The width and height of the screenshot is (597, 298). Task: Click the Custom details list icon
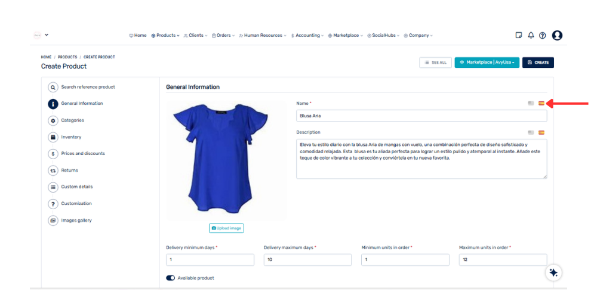(53, 187)
